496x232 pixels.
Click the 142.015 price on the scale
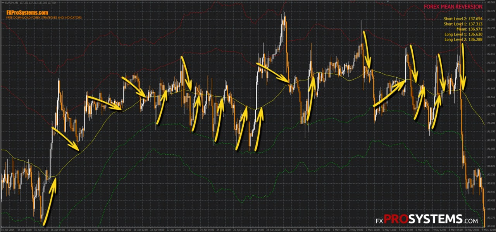(490, 54)
